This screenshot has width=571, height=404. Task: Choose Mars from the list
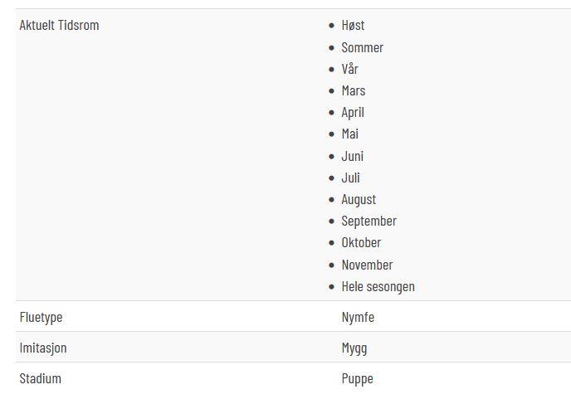[x=354, y=91]
